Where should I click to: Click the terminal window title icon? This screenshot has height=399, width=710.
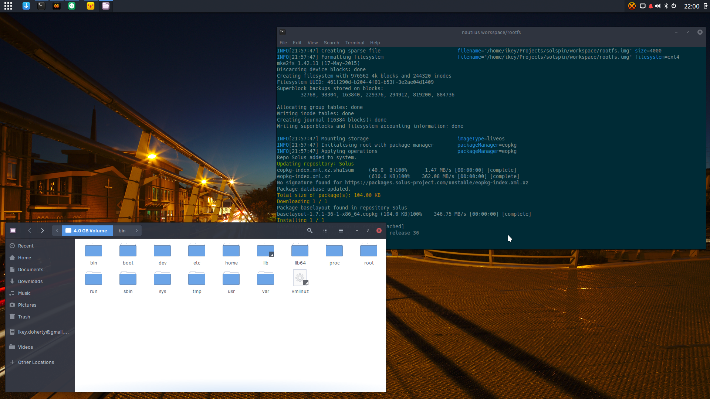[283, 32]
